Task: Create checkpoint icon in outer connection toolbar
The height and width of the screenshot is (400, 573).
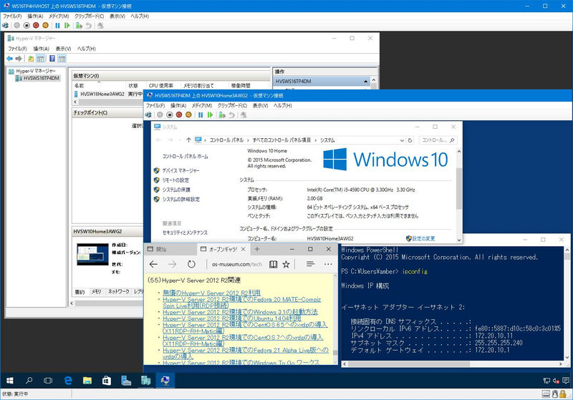Action: point(79,26)
